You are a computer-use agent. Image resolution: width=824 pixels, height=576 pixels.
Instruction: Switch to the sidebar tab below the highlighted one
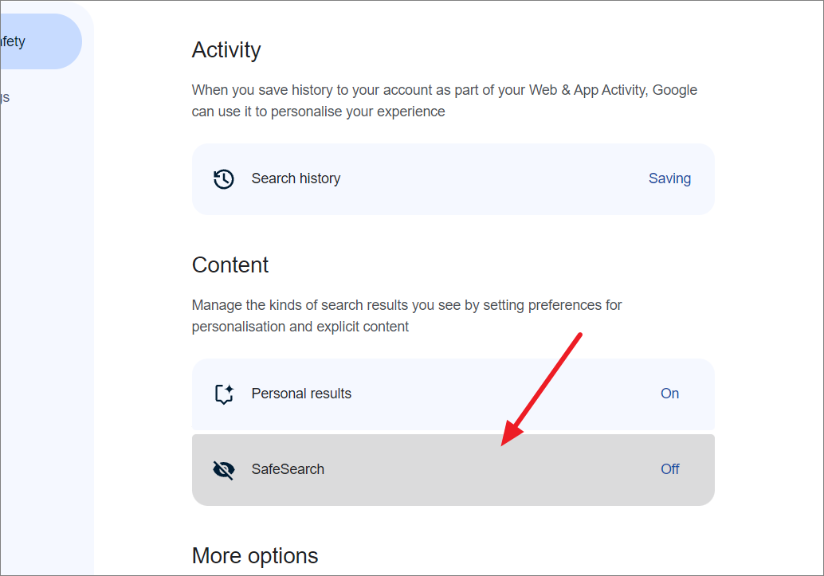coord(6,97)
